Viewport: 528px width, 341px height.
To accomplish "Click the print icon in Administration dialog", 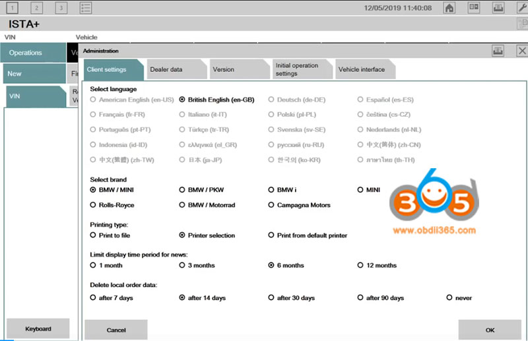I will pos(498,51).
